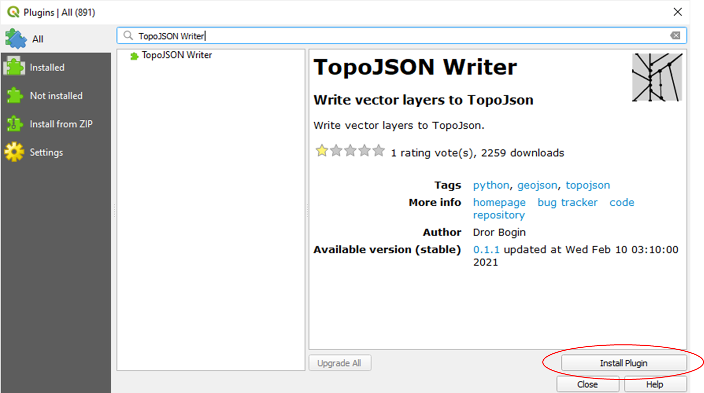Click the Install from ZIP icon

coord(14,124)
